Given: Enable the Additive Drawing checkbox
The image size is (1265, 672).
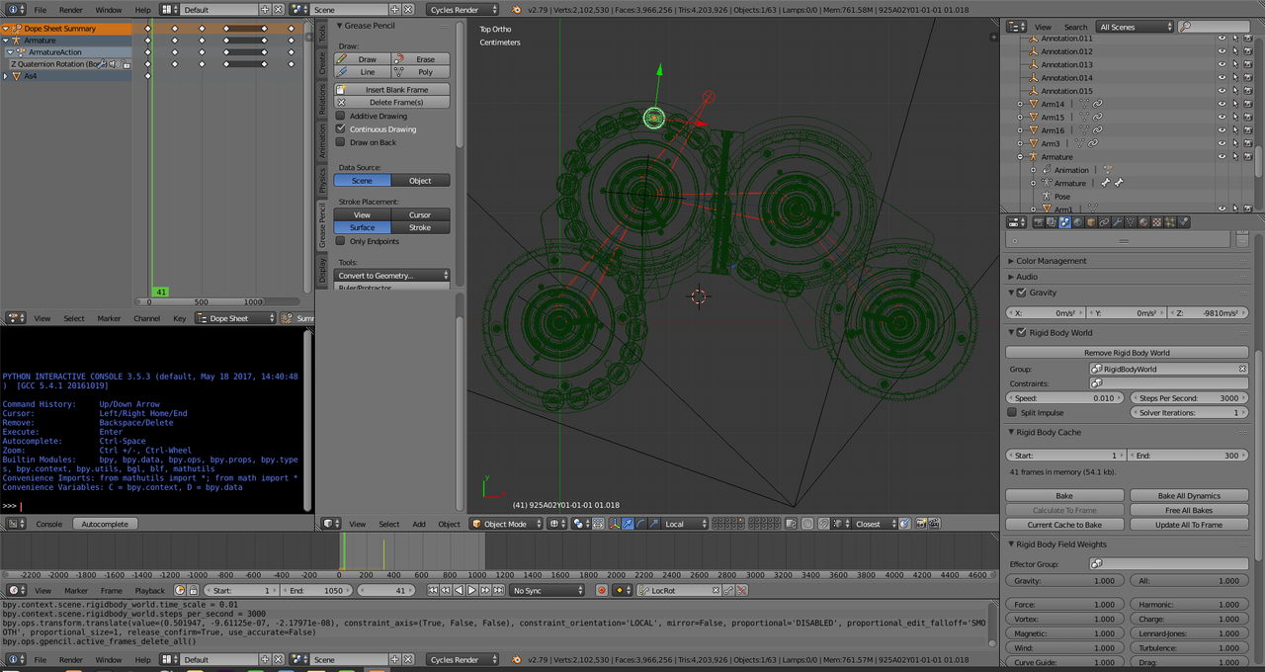Looking at the screenshot, I should coord(341,116).
